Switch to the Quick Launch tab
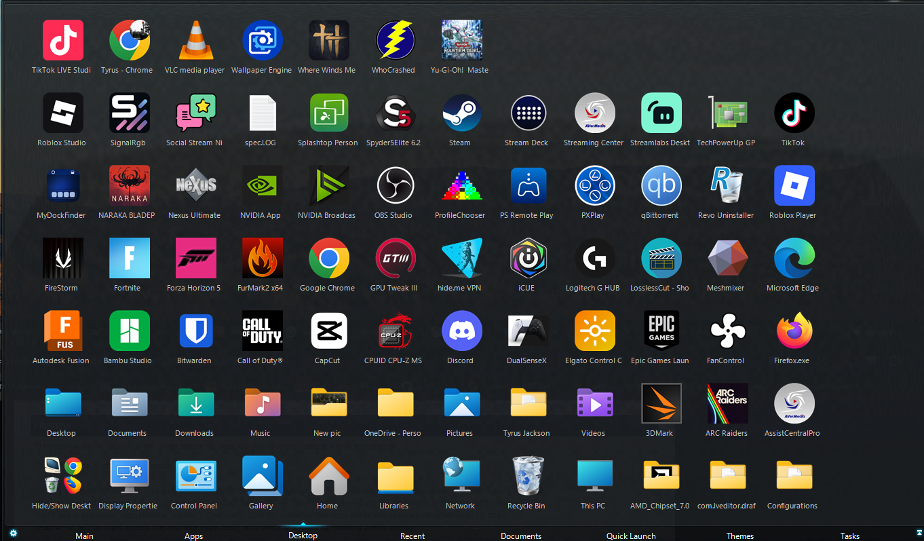Viewport: 924px width, 541px height. click(631, 536)
